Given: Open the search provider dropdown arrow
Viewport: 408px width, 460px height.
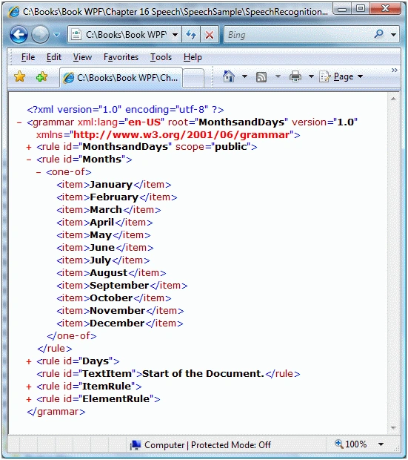Looking at the screenshot, I should click(394, 35).
